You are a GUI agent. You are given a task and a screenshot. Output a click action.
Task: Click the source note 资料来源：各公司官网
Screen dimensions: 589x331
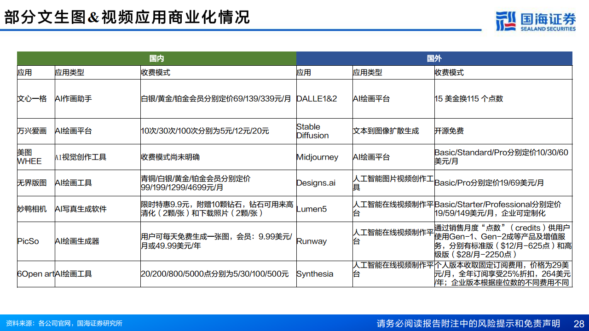(64, 323)
